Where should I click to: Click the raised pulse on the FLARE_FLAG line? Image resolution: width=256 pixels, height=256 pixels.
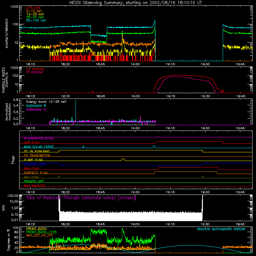(x=123, y=160)
